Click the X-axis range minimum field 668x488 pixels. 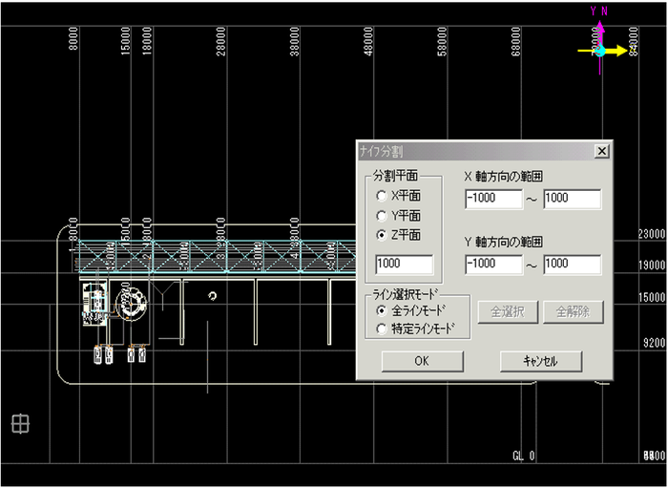pos(493,199)
